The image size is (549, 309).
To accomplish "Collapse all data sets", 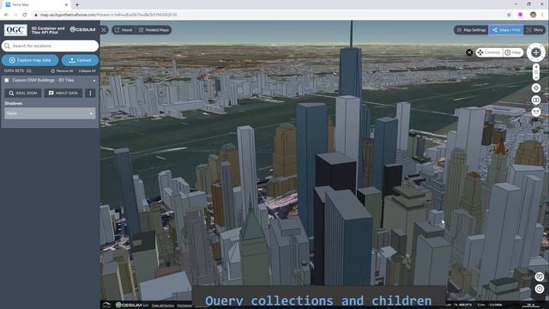I will tap(87, 70).
